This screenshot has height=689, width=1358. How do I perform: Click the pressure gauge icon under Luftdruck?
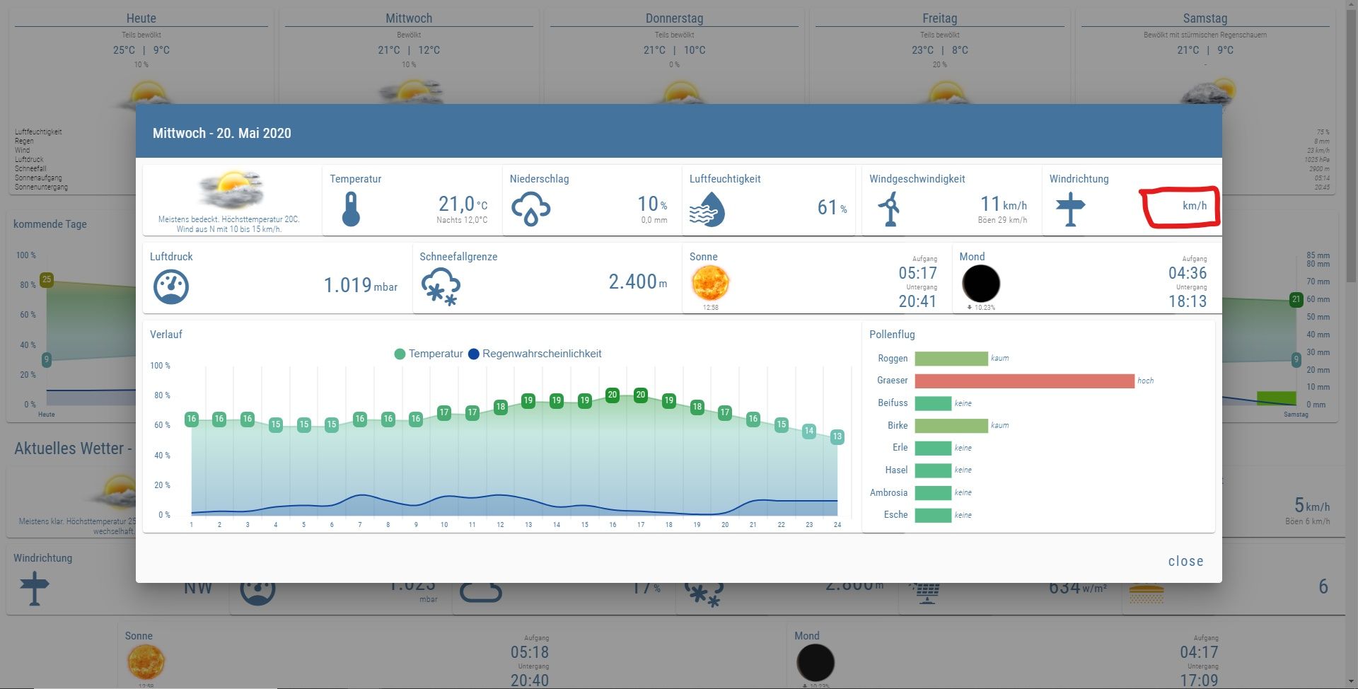pos(171,287)
